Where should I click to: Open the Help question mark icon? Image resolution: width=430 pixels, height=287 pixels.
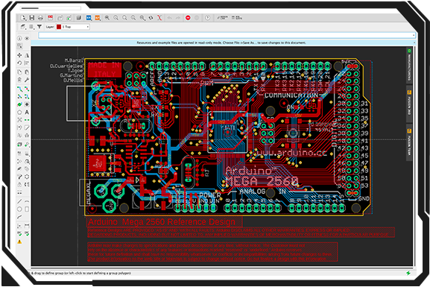click(x=208, y=18)
